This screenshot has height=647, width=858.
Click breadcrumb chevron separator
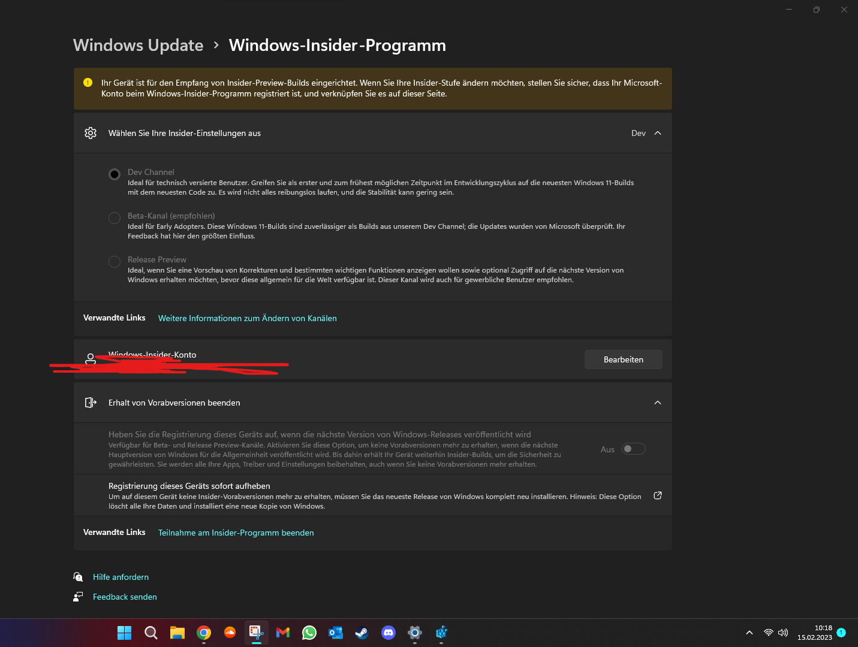click(216, 46)
